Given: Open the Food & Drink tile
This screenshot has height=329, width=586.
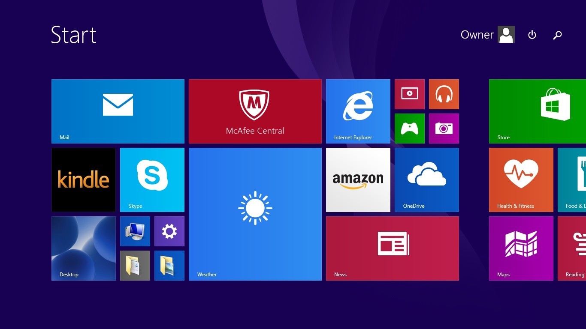Looking at the screenshot, I should point(572,180).
